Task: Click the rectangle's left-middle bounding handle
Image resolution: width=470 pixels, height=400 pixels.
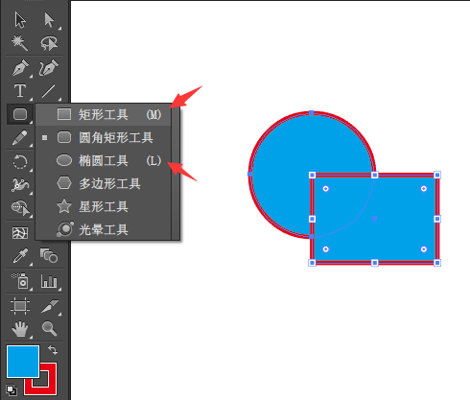Action: (312, 219)
